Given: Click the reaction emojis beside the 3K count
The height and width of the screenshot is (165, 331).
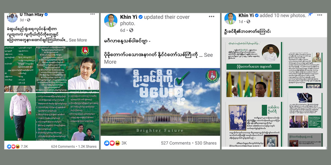Looking at the screenshot, I should tap(112, 143).
